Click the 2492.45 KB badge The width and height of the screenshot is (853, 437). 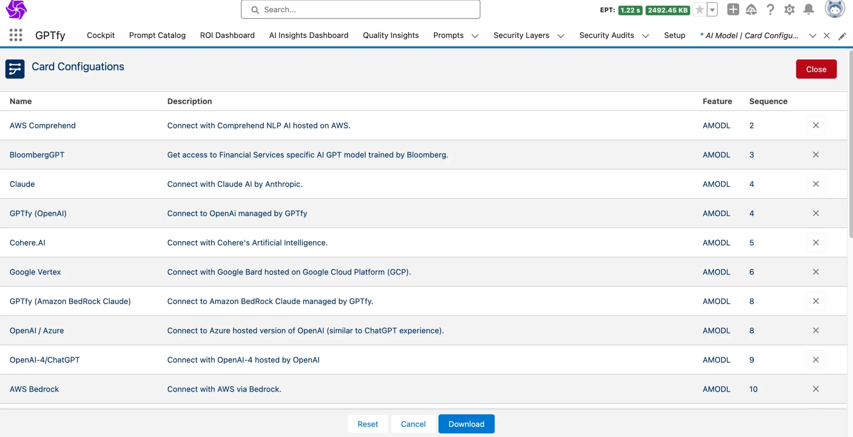click(668, 10)
